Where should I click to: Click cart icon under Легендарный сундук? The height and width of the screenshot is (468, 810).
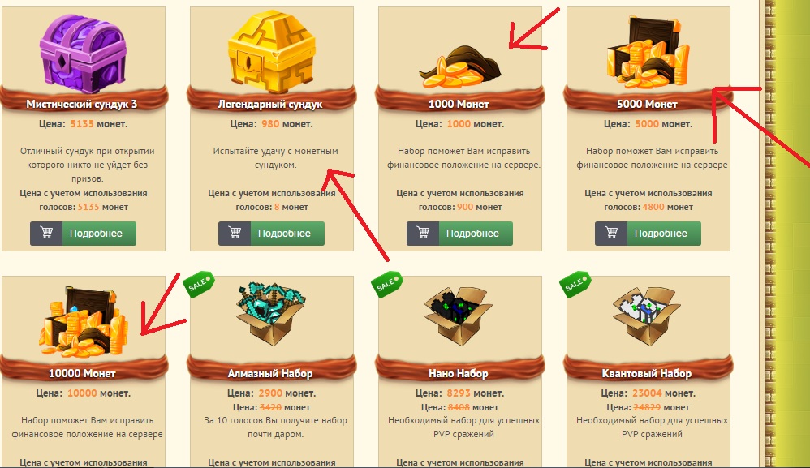point(235,234)
